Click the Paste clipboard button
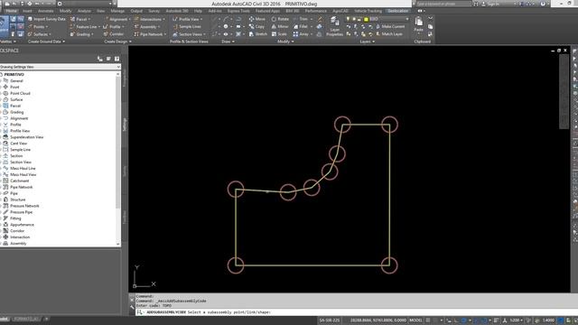 pos(418,24)
